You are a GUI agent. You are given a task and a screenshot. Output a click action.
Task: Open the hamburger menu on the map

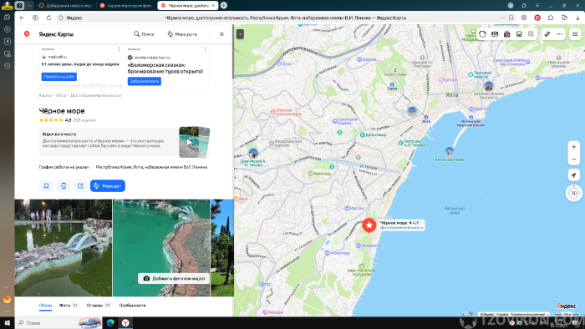click(575, 34)
